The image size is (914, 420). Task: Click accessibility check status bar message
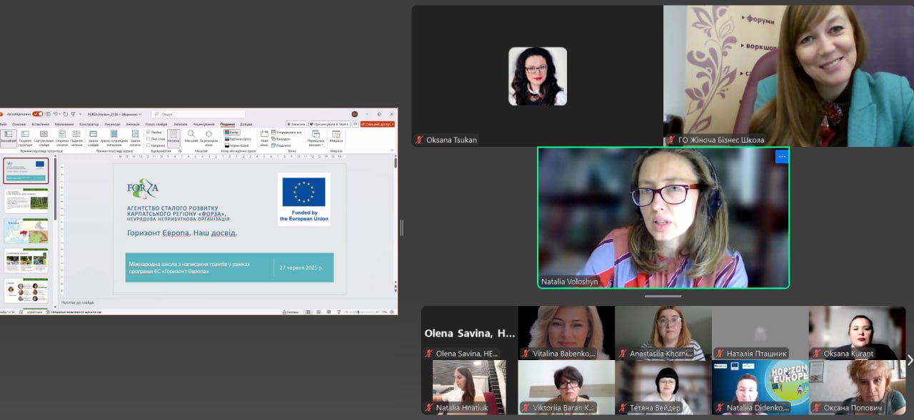[x=75, y=312]
